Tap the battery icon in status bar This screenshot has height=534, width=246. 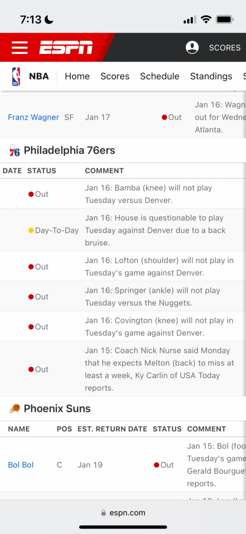225,19
